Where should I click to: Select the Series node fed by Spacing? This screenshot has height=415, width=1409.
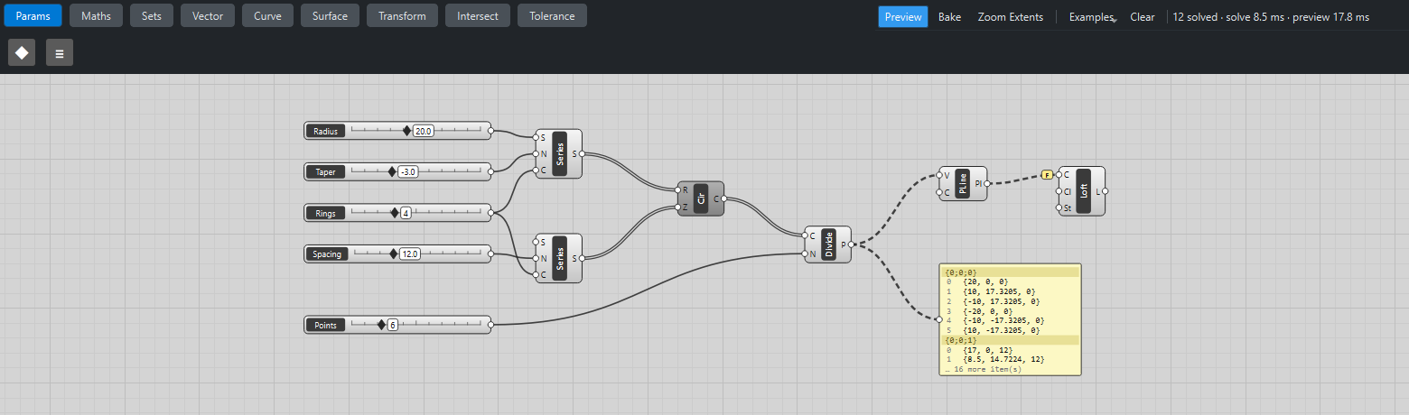tap(558, 258)
